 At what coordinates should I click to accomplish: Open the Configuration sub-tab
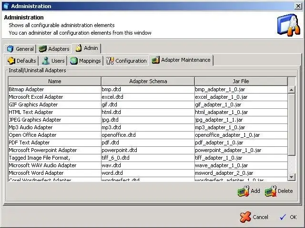coord(126,61)
